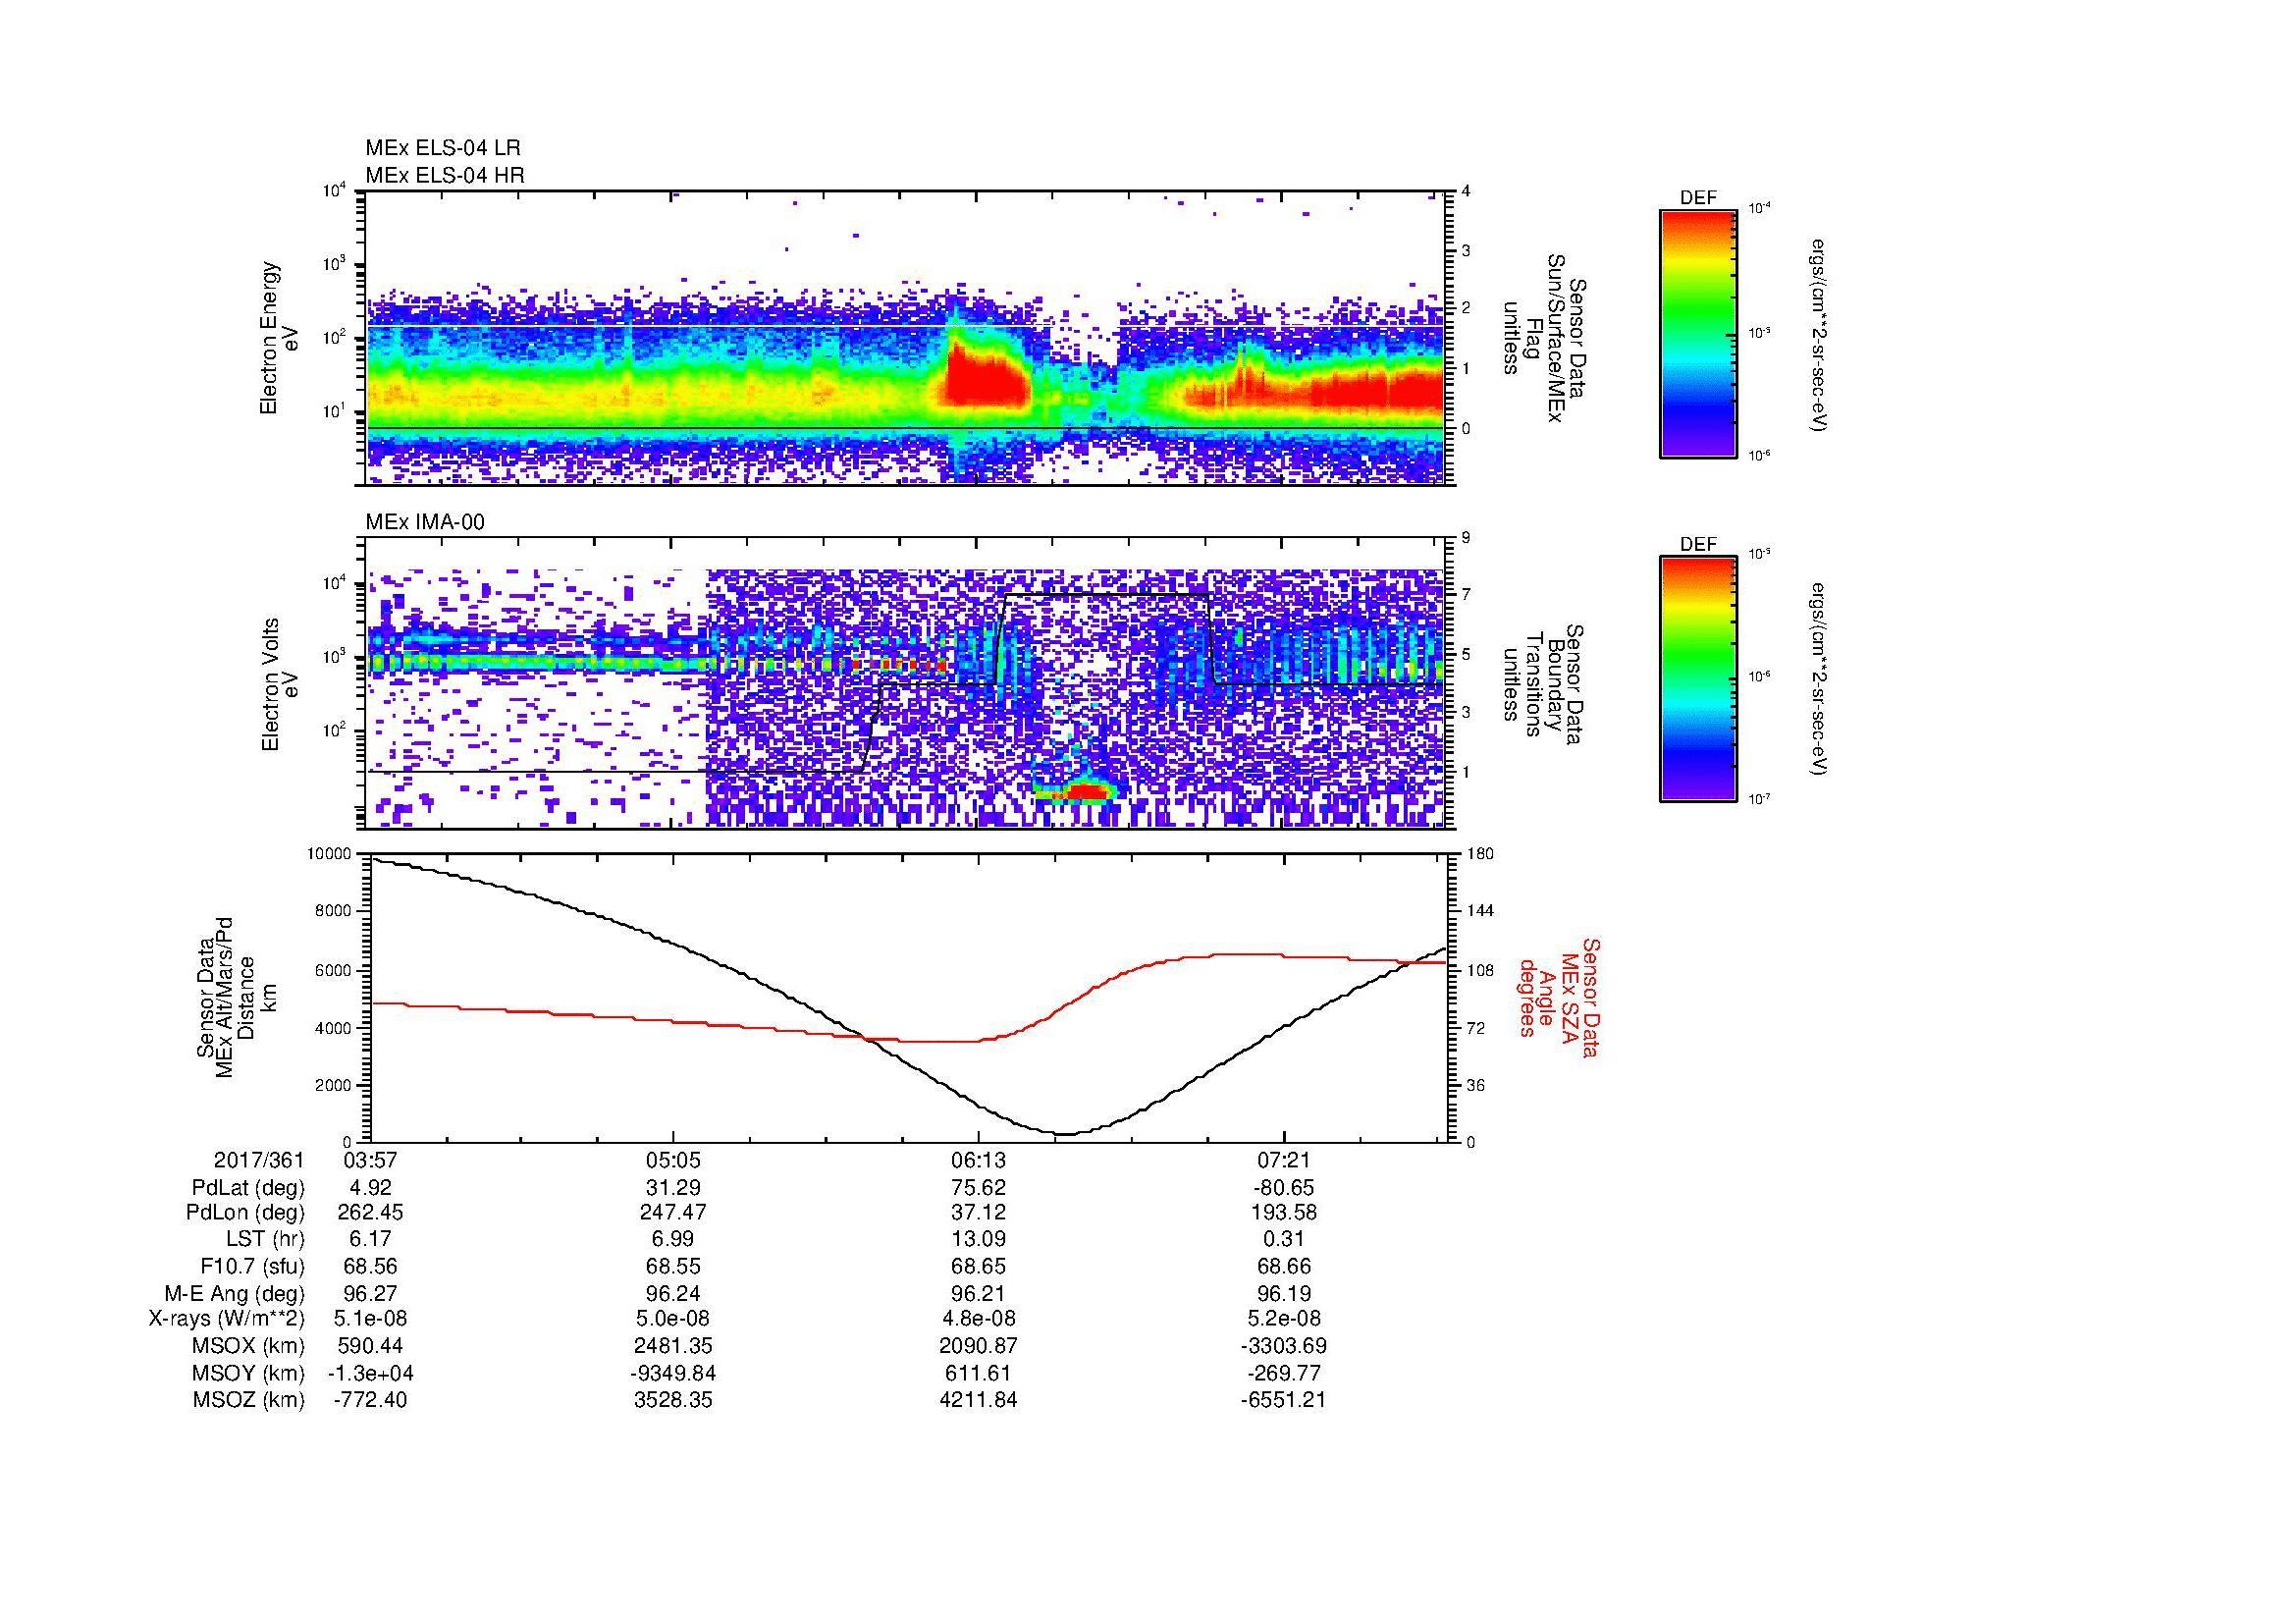This screenshot has width=2296, height=1623.
Task: Click the F10.7 value 68.65
Action: coord(978,1267)
